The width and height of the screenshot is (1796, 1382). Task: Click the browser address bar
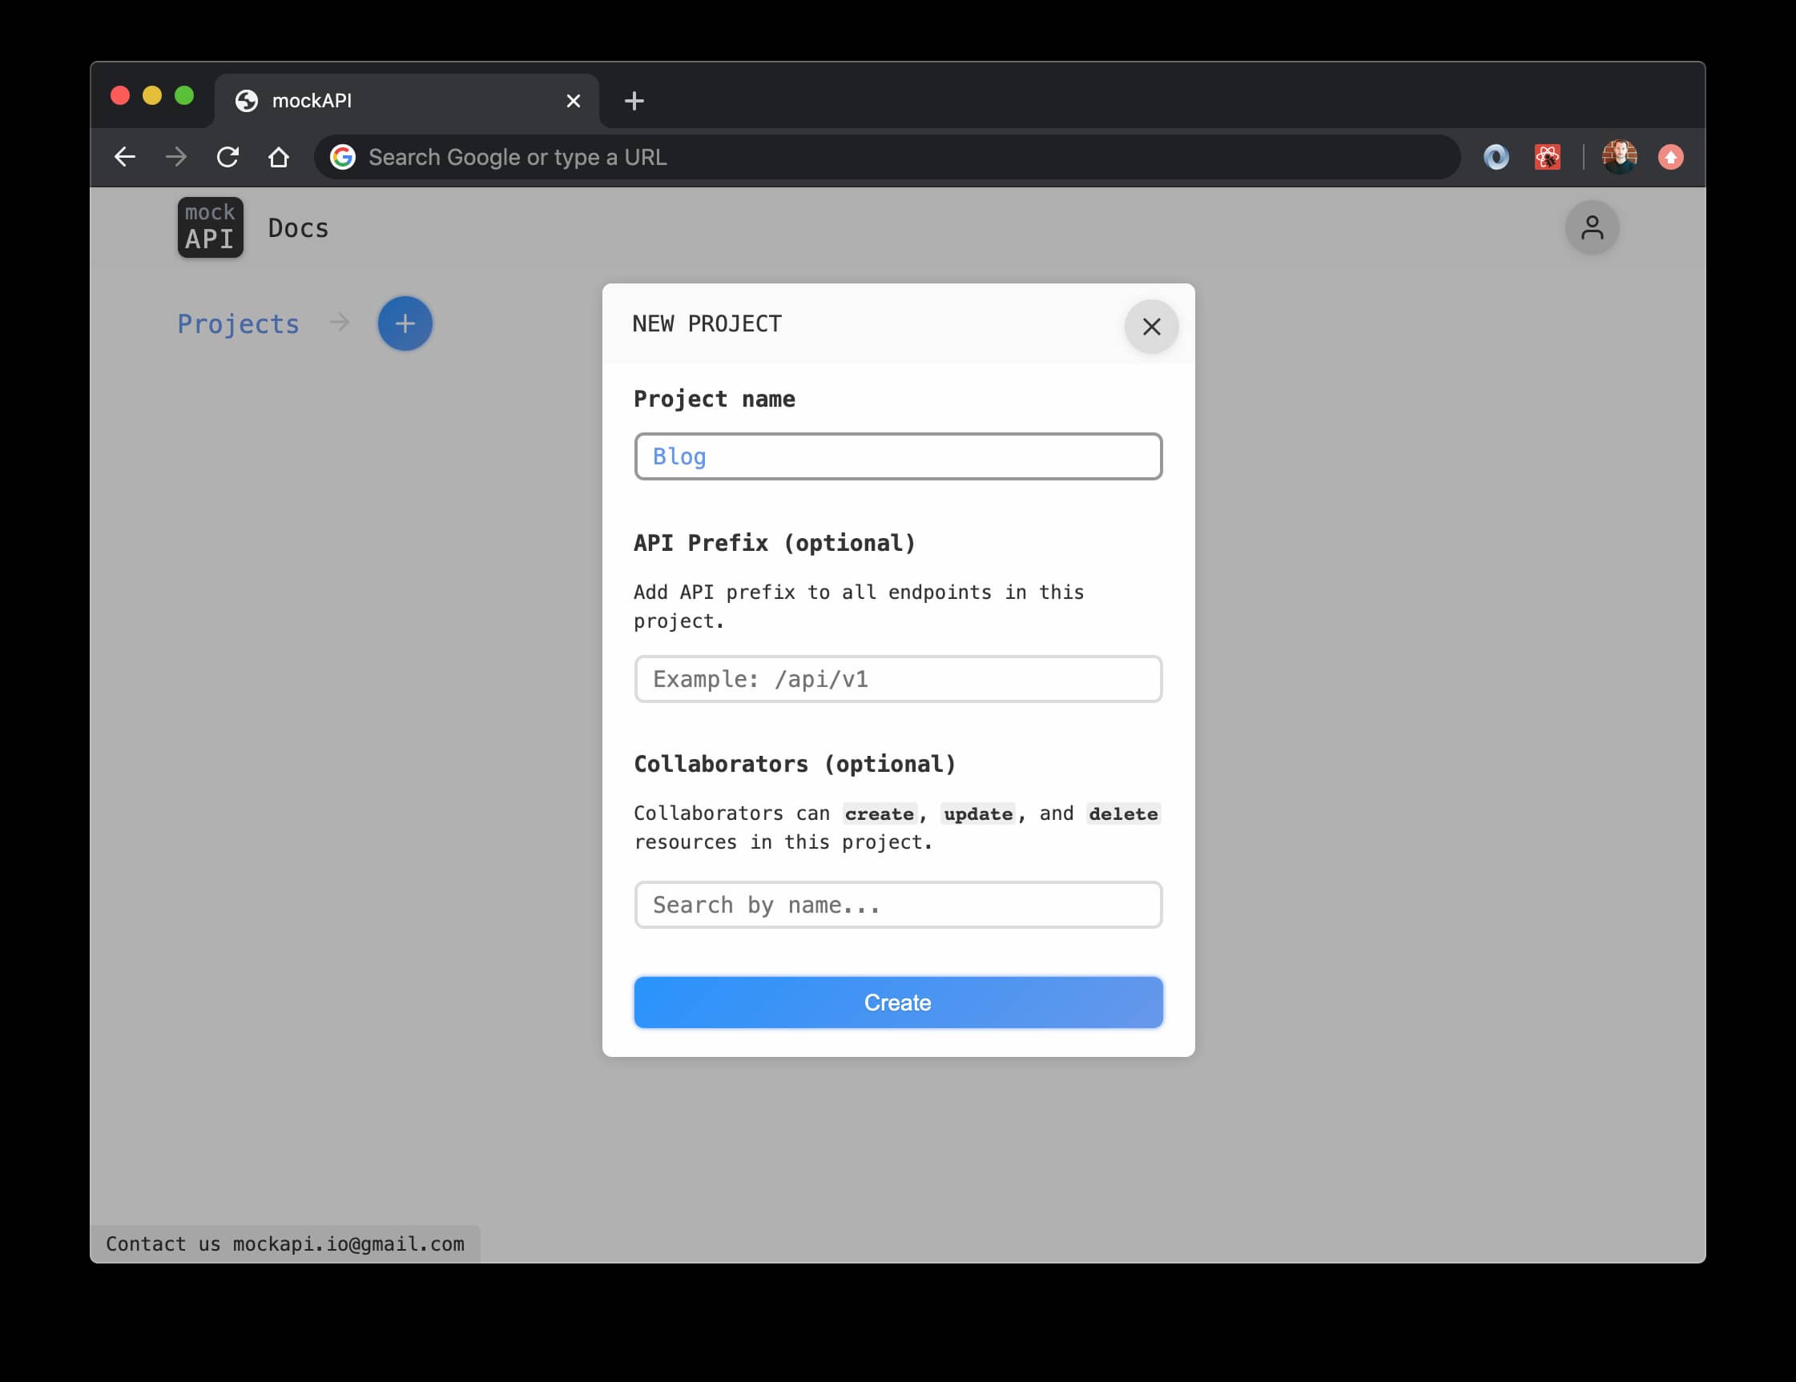pos(887,157)
